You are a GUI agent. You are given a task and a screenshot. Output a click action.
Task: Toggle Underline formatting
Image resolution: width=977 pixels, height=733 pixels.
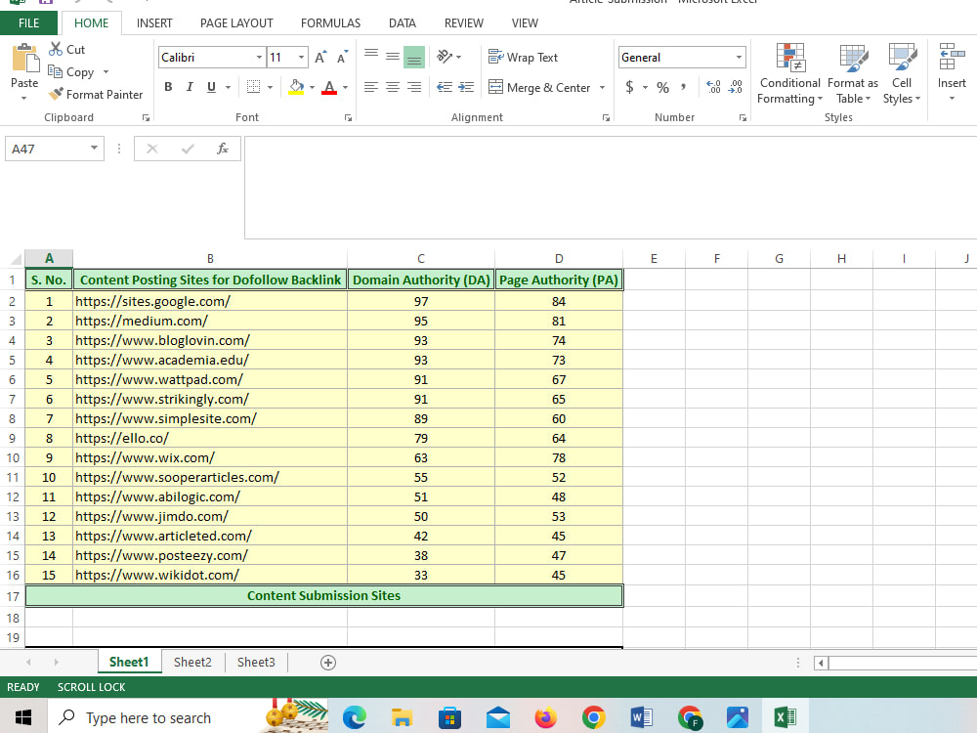[x=211, y=87]
